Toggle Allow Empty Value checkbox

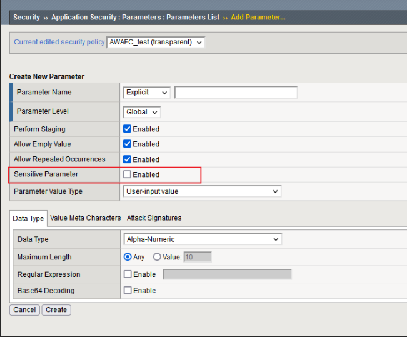click(x=128, y=144)
